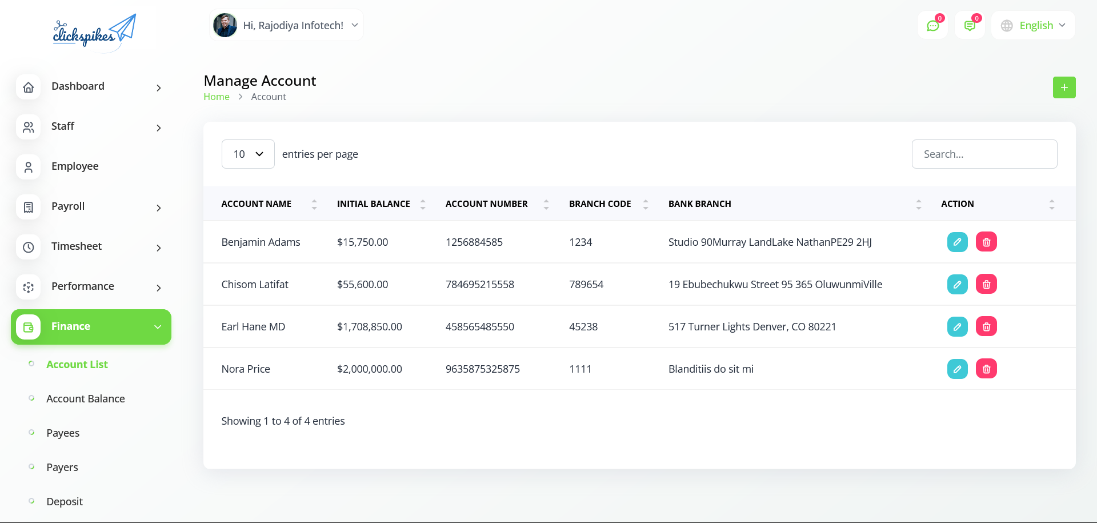1097x523 pixels.
Task: Click the Search input field
Action: [984, 154]
